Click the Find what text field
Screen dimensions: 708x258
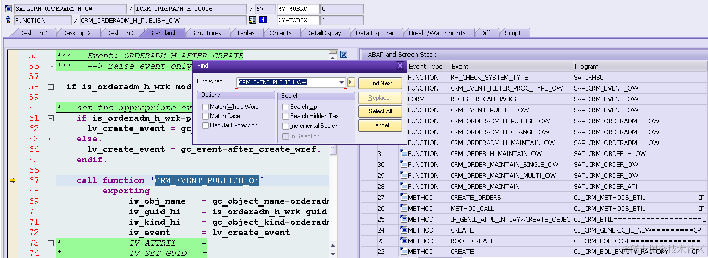pyautogui.click(x=288, y=82)
